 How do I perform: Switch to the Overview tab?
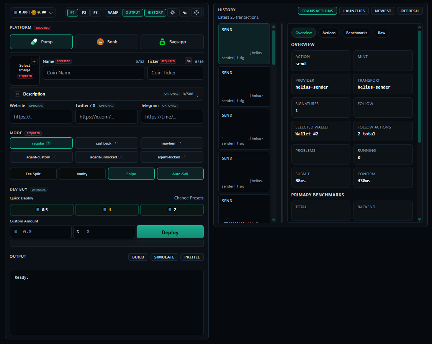pos(304,33)
